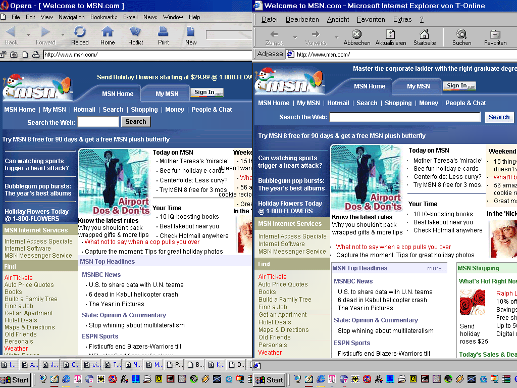Expand the Vorwärts history dropdown arrow

tap(337, 37)
